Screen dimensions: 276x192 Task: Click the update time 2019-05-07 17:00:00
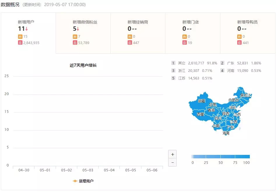pos(65,5)
